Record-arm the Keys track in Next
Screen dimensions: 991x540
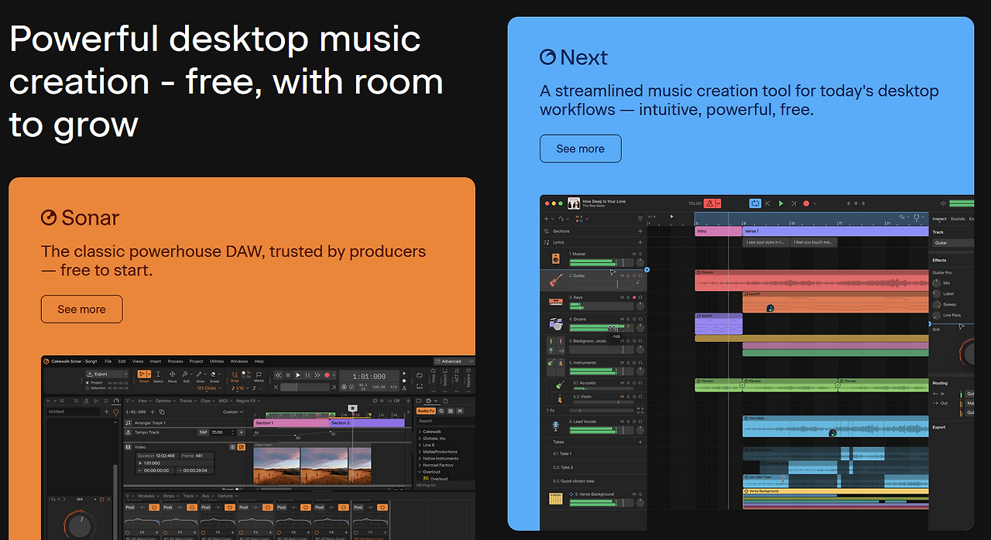click(x=634, y=297)
